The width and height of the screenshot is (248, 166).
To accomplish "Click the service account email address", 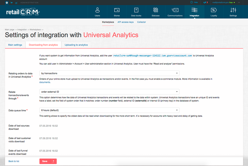I will [153, 56].
